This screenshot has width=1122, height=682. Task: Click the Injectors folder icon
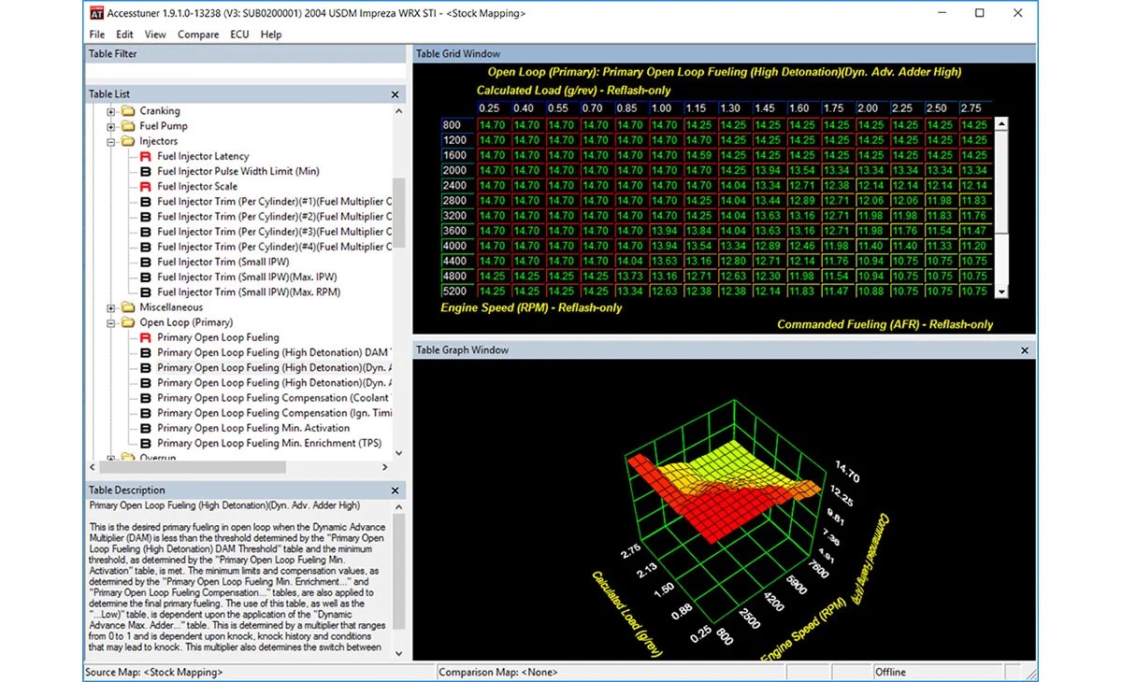pyautogui.click(x=128, y=141)
